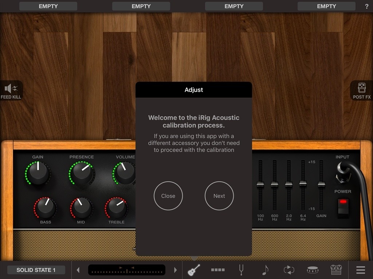Click the TREBLE knob

click(116, 207)
